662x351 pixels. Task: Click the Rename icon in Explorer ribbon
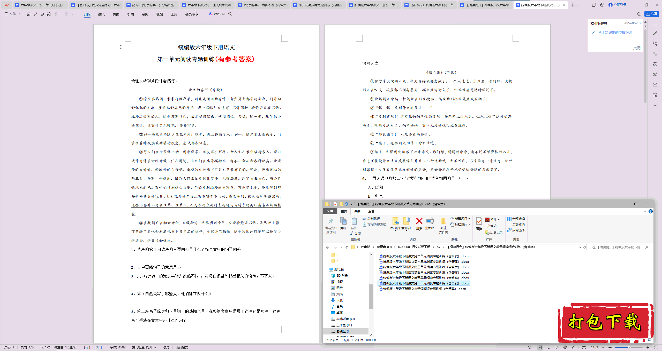[x=430, y=224]
